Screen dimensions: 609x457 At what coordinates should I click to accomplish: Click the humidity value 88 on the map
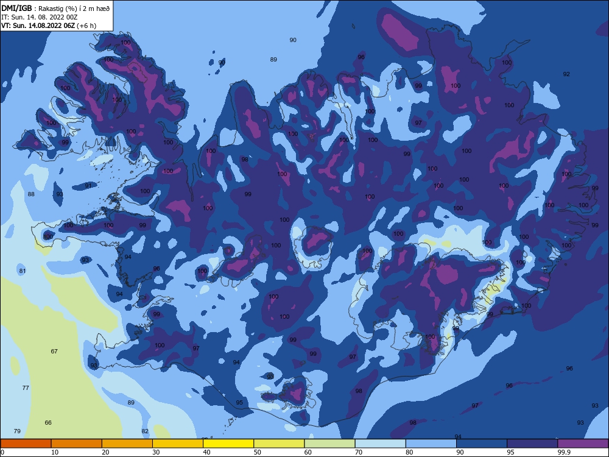click(31, 194)
